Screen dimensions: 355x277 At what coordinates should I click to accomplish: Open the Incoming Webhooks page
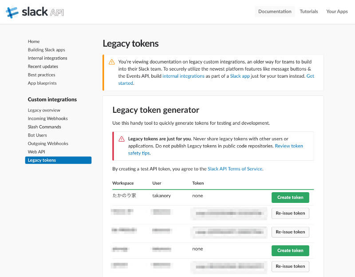pos(47,119)
